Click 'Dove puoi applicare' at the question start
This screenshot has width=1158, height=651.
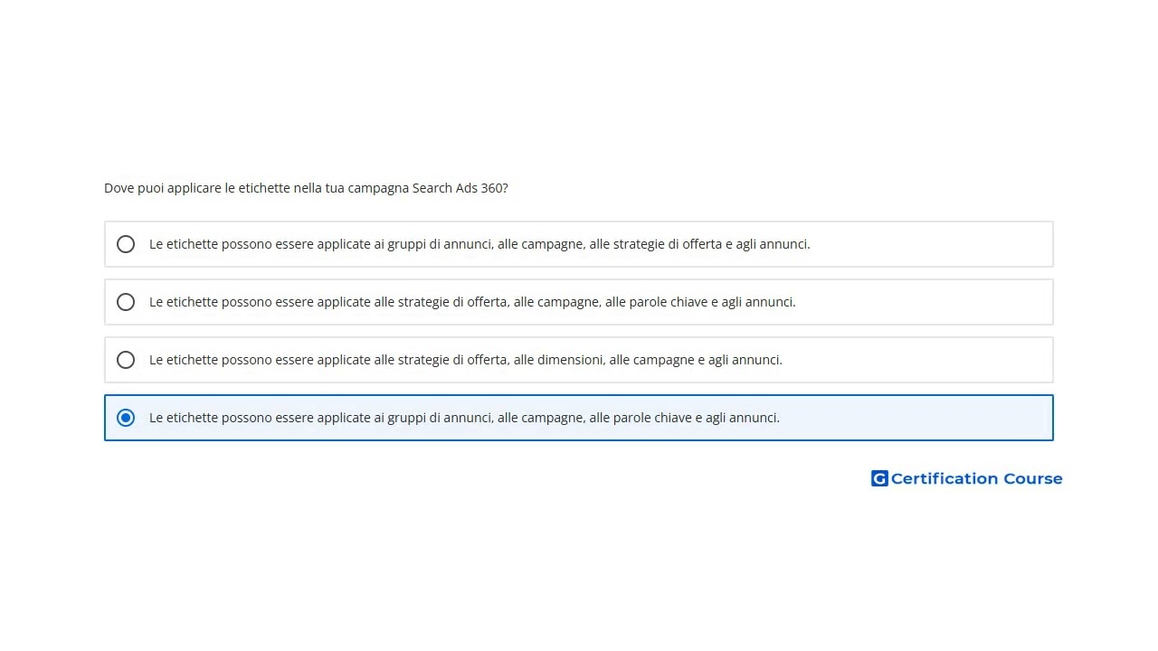(x=162, y=188)
